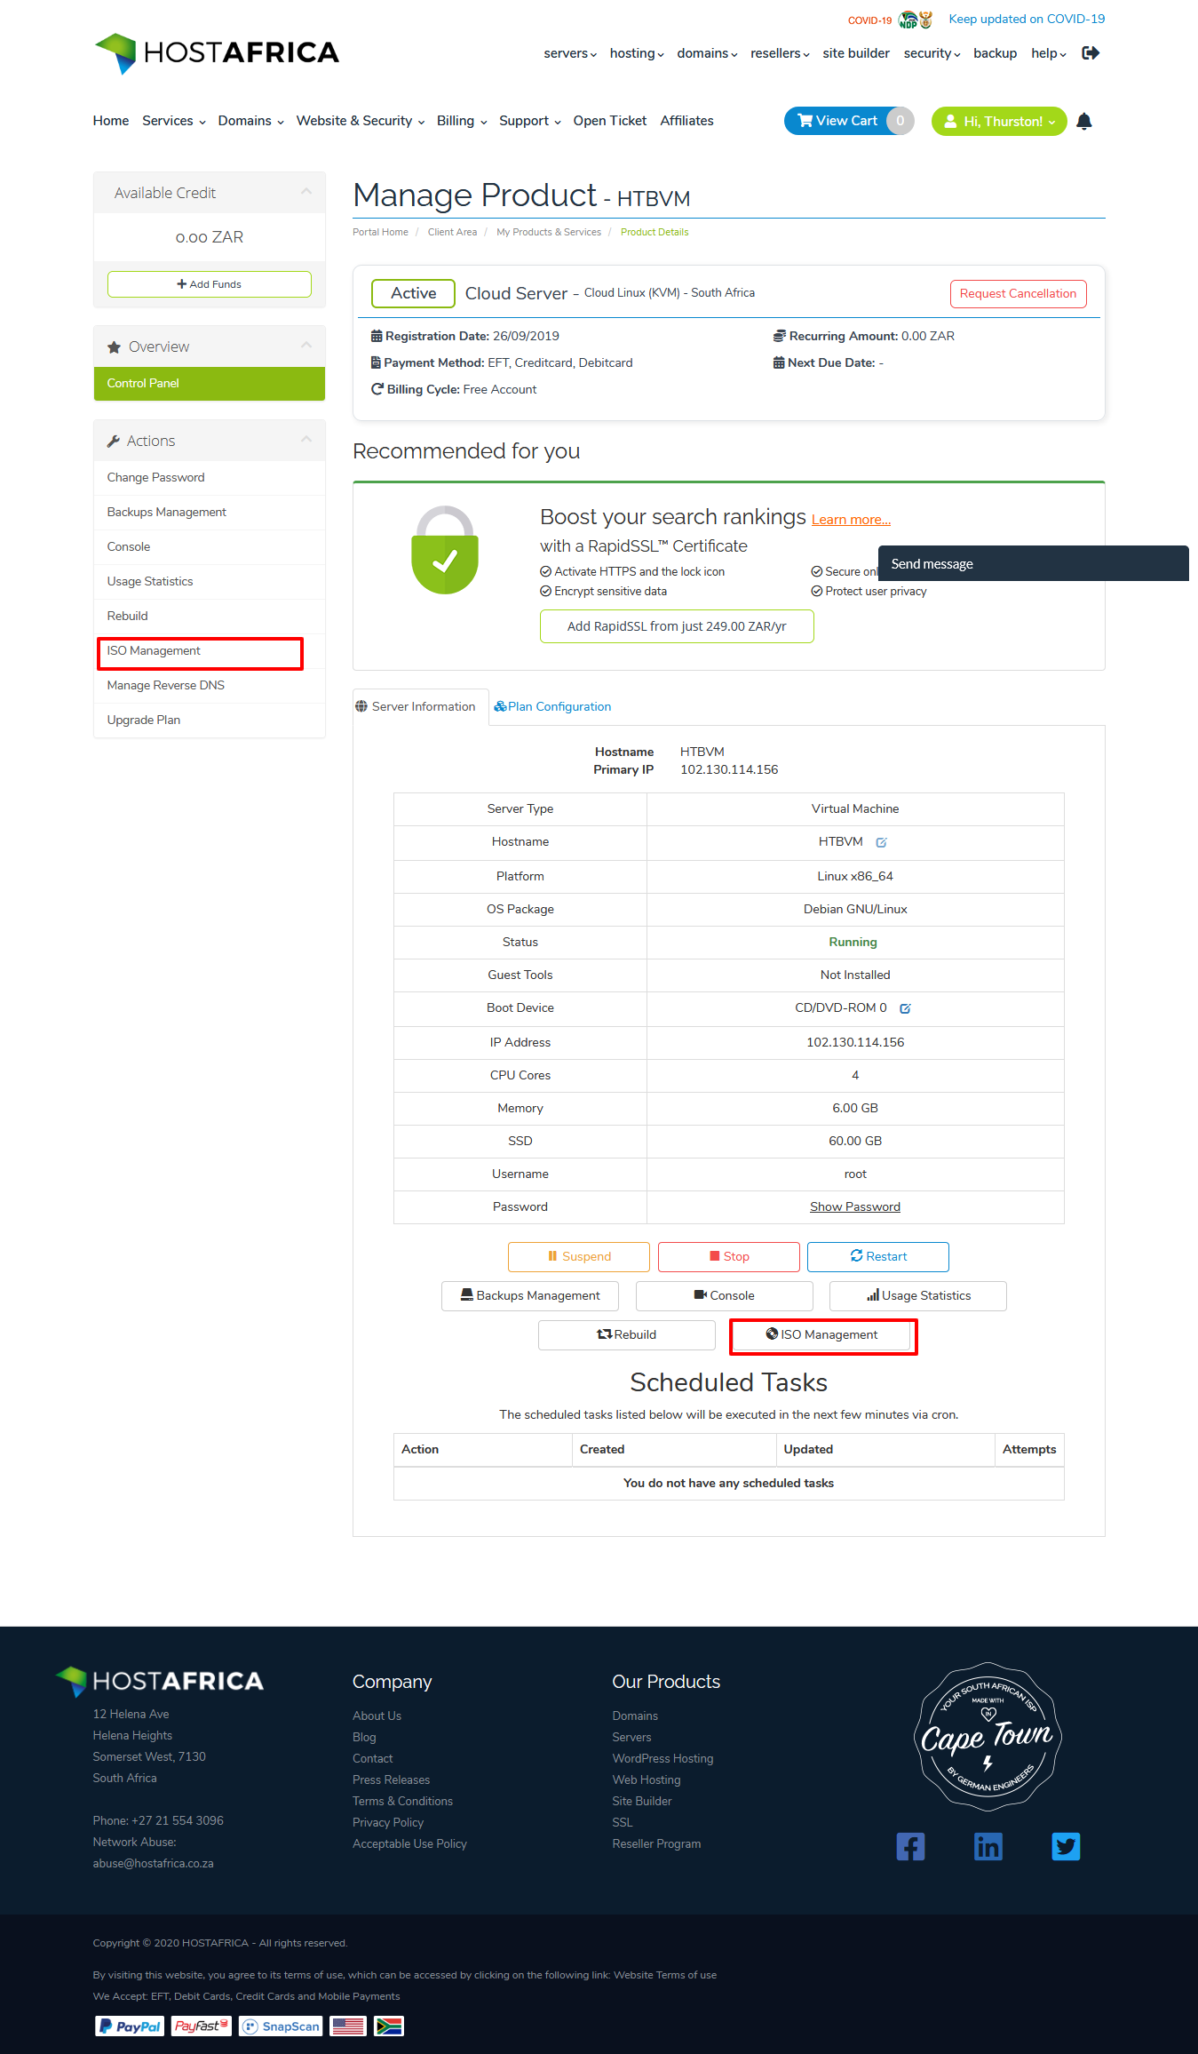This screenshot has height=2054, width=1198.
Task: Go to My Products & Services breadcrumb
Action: pos(549,233)
